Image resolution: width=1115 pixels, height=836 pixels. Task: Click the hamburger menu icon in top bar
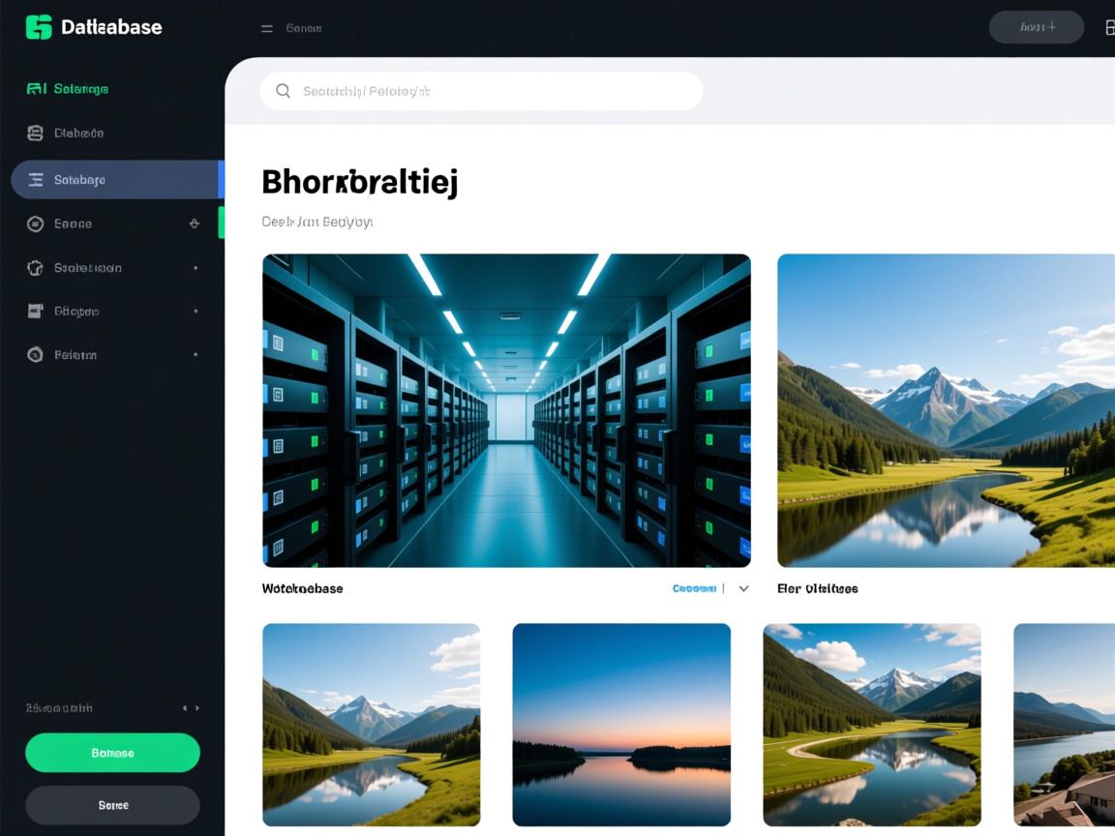pyautogui.click(x=267, y=28)
